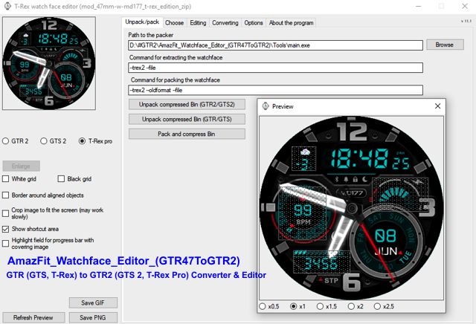Switch to the Converting tab
Image resolution: width=476 pixels, height=324 pixels.
[x=225, y=23]
